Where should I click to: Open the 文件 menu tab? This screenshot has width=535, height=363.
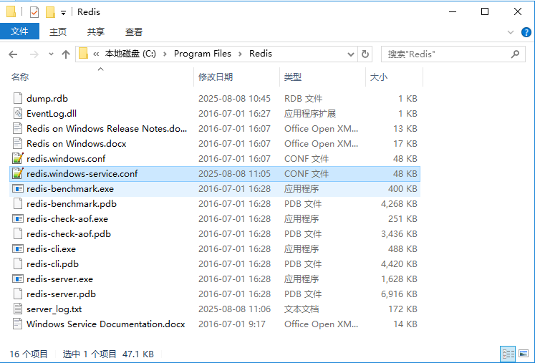[19, 32]
